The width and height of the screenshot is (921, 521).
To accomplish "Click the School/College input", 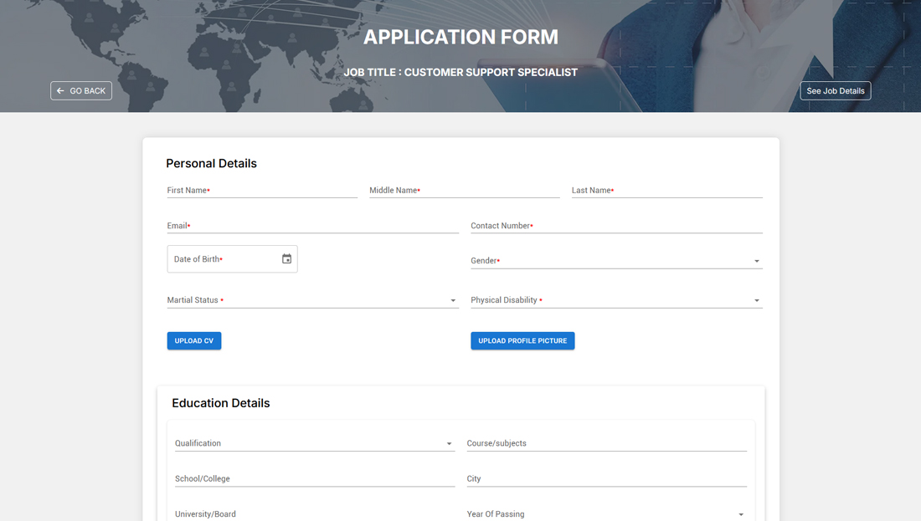I will [x=314, y=479].
